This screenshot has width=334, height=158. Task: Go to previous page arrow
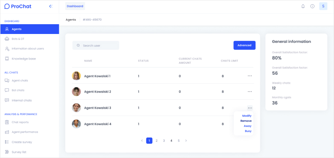pos(142,141)
